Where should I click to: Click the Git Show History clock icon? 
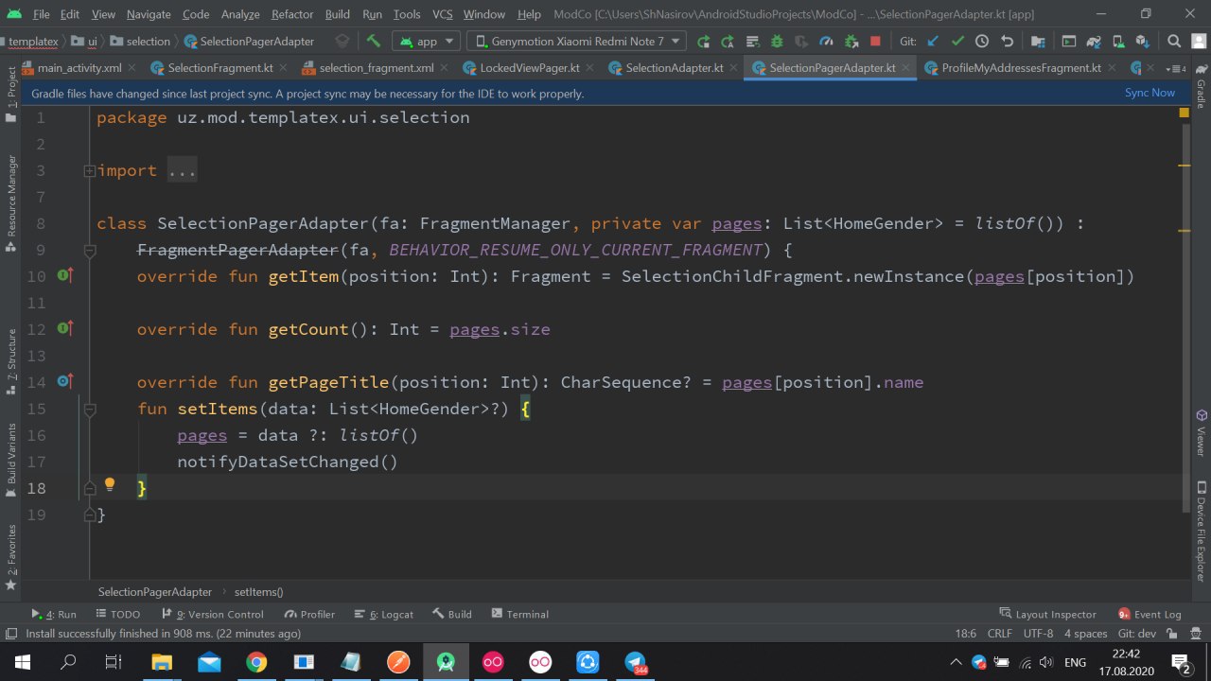tap(982, 42)
